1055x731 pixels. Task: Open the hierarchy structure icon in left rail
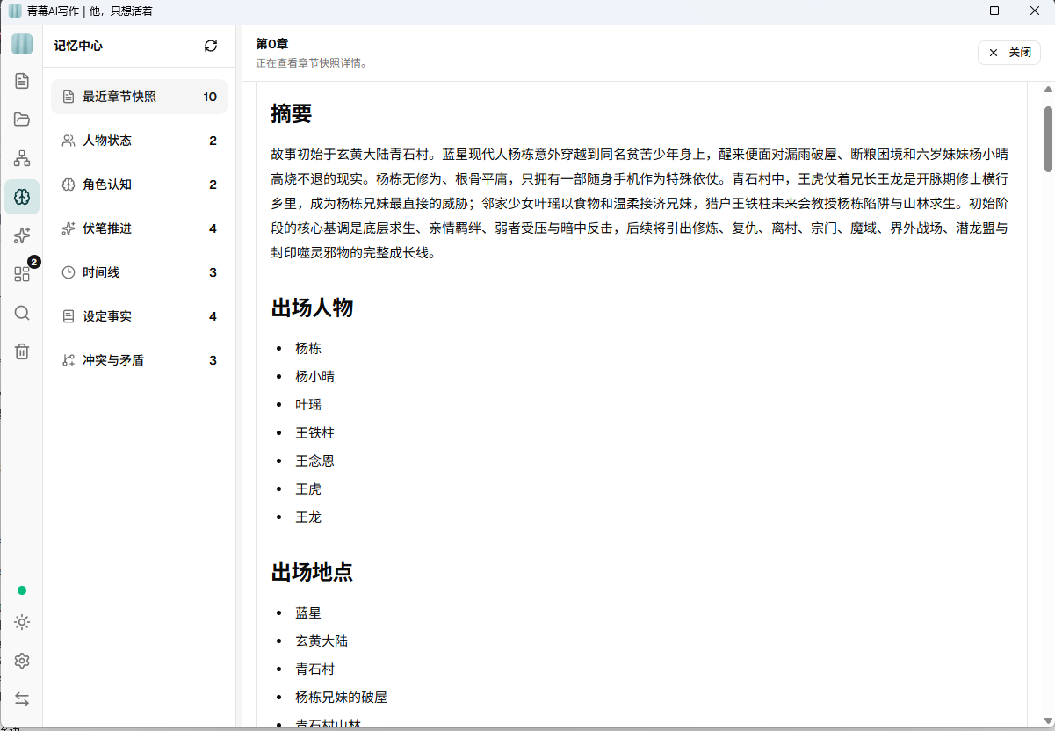coord(22,158)
